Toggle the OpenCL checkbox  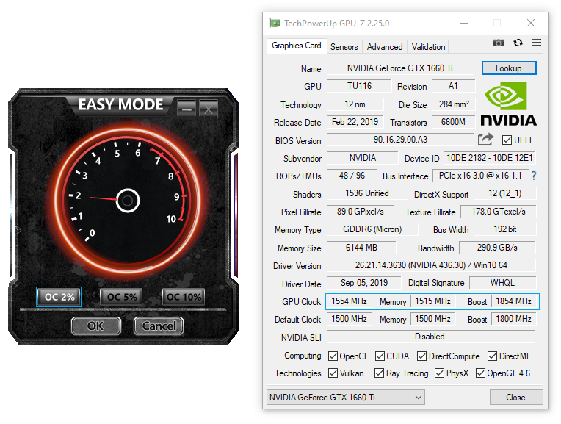click(x=333, y=356)
